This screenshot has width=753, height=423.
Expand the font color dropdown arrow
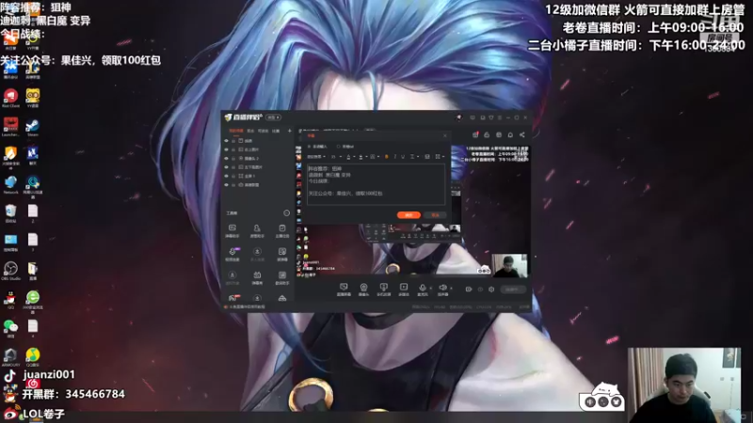click(354, 156)
